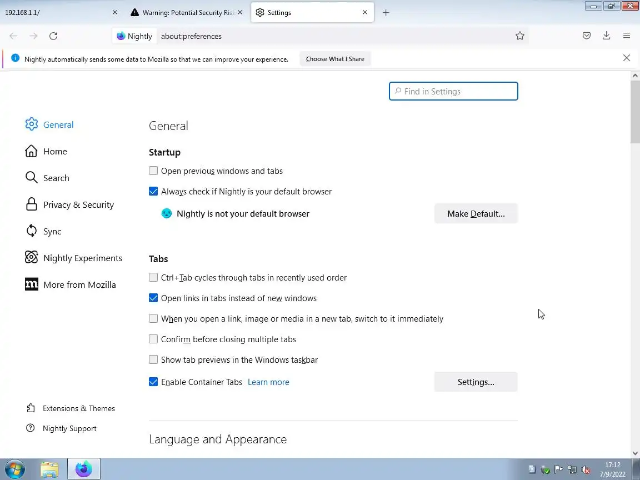This screenshot has width=640, height=480.
Task: Enable Ctrl+Tab cycles in recently used order
Action: point(153,277)
